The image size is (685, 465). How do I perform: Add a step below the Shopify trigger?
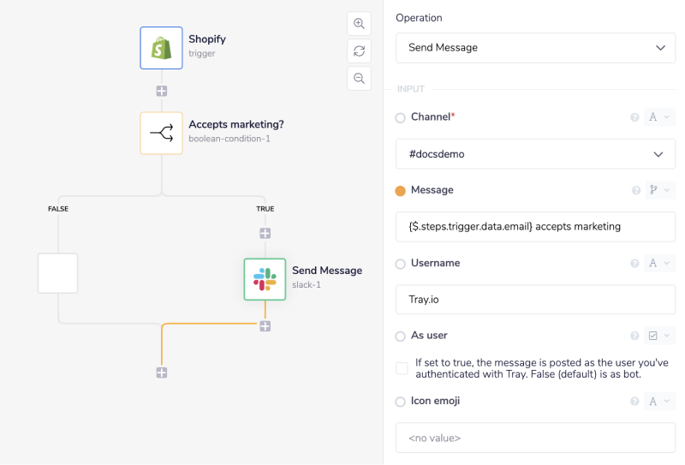pyautogui.click(x=161, y=91)
